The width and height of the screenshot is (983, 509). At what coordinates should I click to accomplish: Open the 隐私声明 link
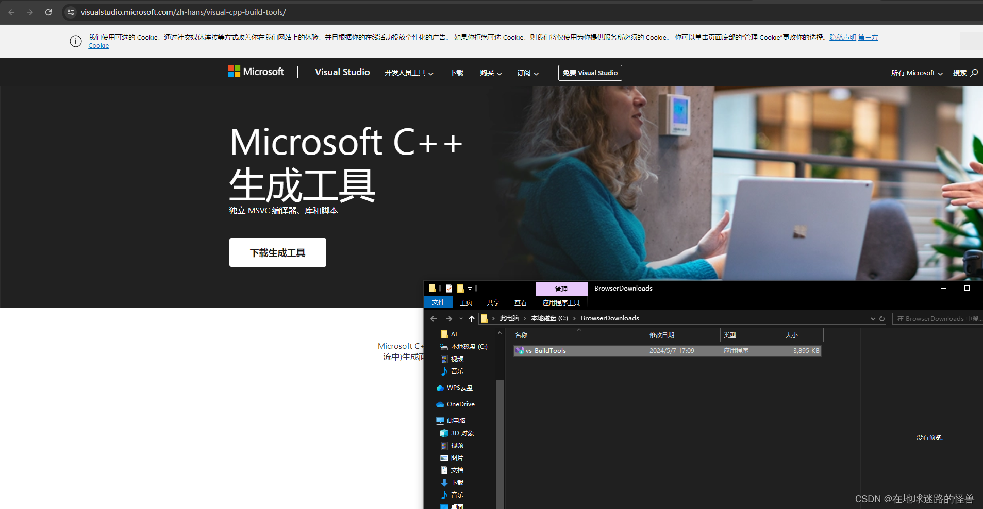(843, 37)
